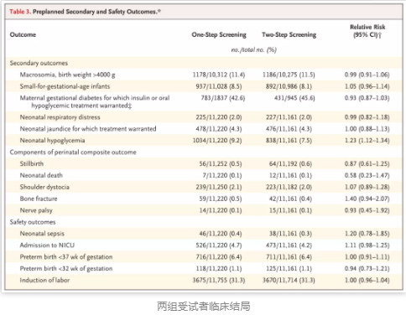The image size is (406, 315).
Task: Click relative risk '1.20 (0.78–1.85)'
Action: coord(367,234)
